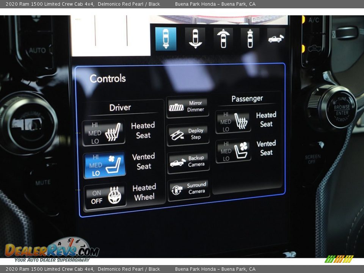Toggle Driver Vented Seat level button
This screenshot has width=364, height=273.
[105, 165]
